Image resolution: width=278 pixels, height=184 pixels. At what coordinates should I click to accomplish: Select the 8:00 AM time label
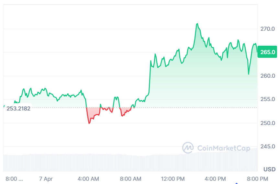(x=130, y=178)
